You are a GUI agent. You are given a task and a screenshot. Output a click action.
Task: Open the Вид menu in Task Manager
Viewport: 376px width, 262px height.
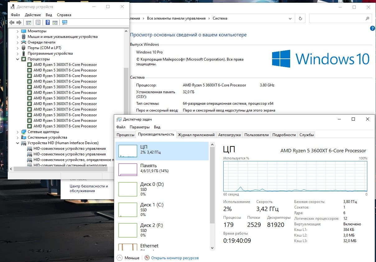point(157,127)
